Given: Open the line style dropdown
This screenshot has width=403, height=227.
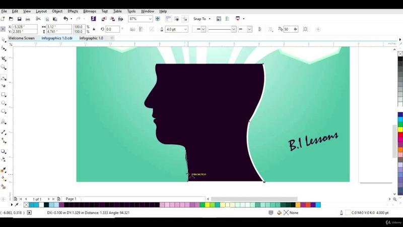Looking at the screenshot, I should pyautogui.click(x=234, y=29).
